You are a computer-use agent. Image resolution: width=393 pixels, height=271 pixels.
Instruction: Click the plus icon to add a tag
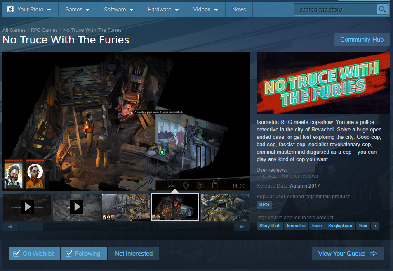(375, 226)
